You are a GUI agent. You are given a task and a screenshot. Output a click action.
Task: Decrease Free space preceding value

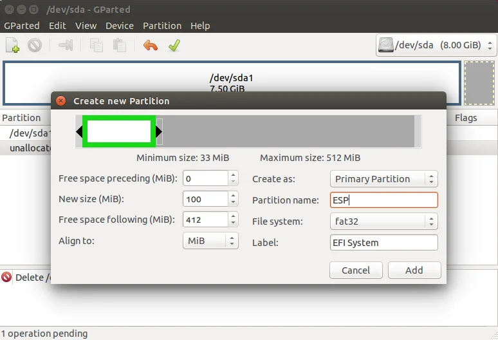(233, 182)
